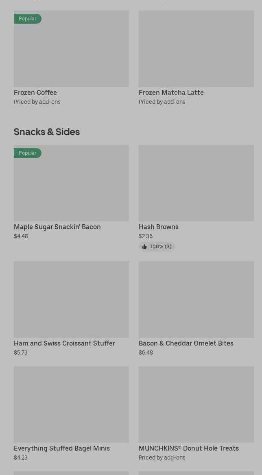
Task: Click the Frozen Matcha Latte title
Action: [171, 92]
